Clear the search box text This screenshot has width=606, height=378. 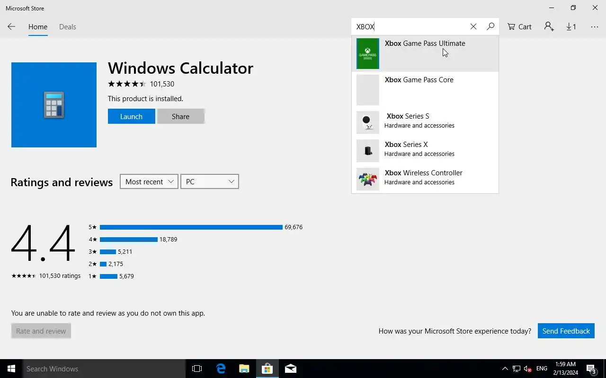473,27
